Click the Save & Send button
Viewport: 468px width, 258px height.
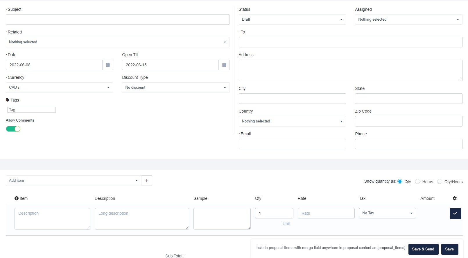[423, 249]
